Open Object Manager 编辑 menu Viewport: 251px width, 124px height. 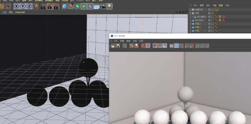click(x=202, y=6)
